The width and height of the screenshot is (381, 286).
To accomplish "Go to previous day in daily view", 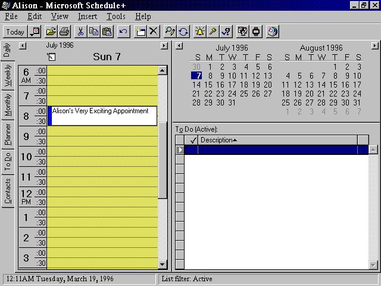I will [23, 46].
